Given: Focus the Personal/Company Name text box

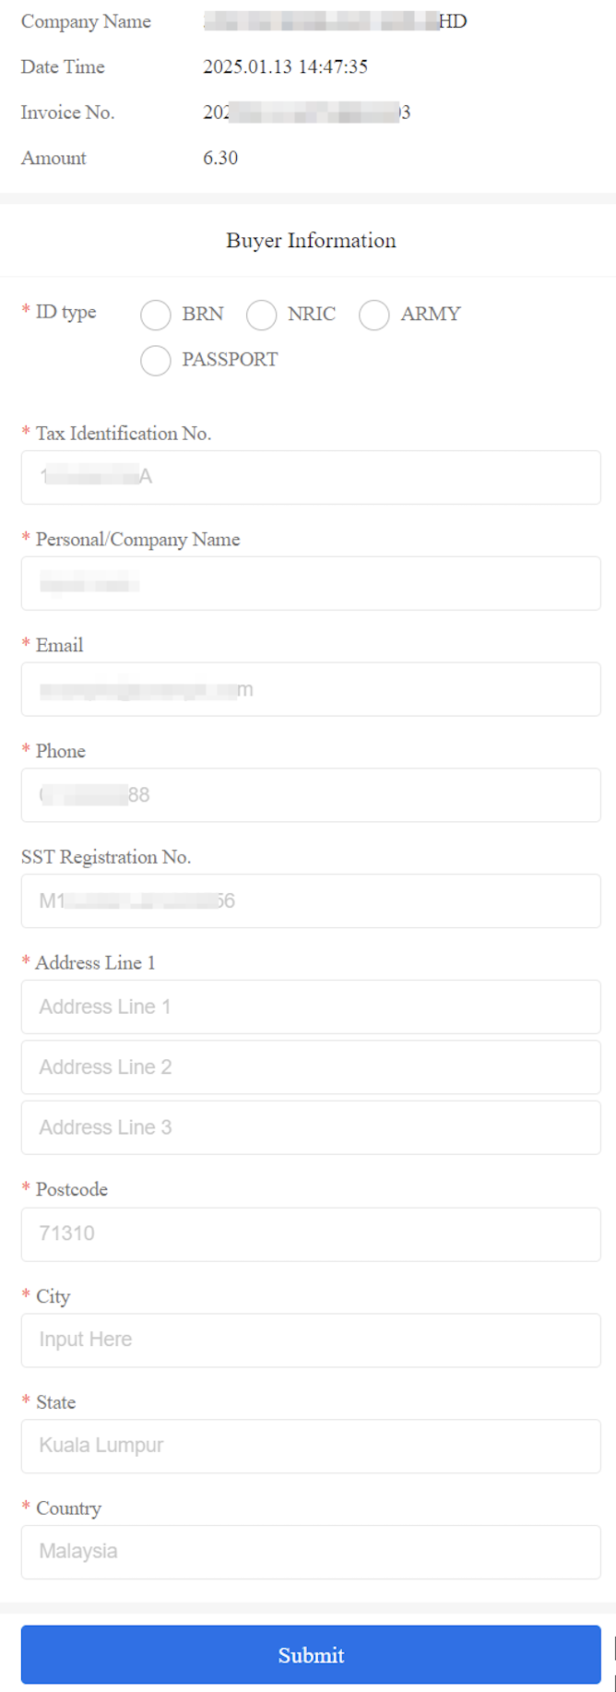Looking at the screenshot, I should [x=311, y=583].
